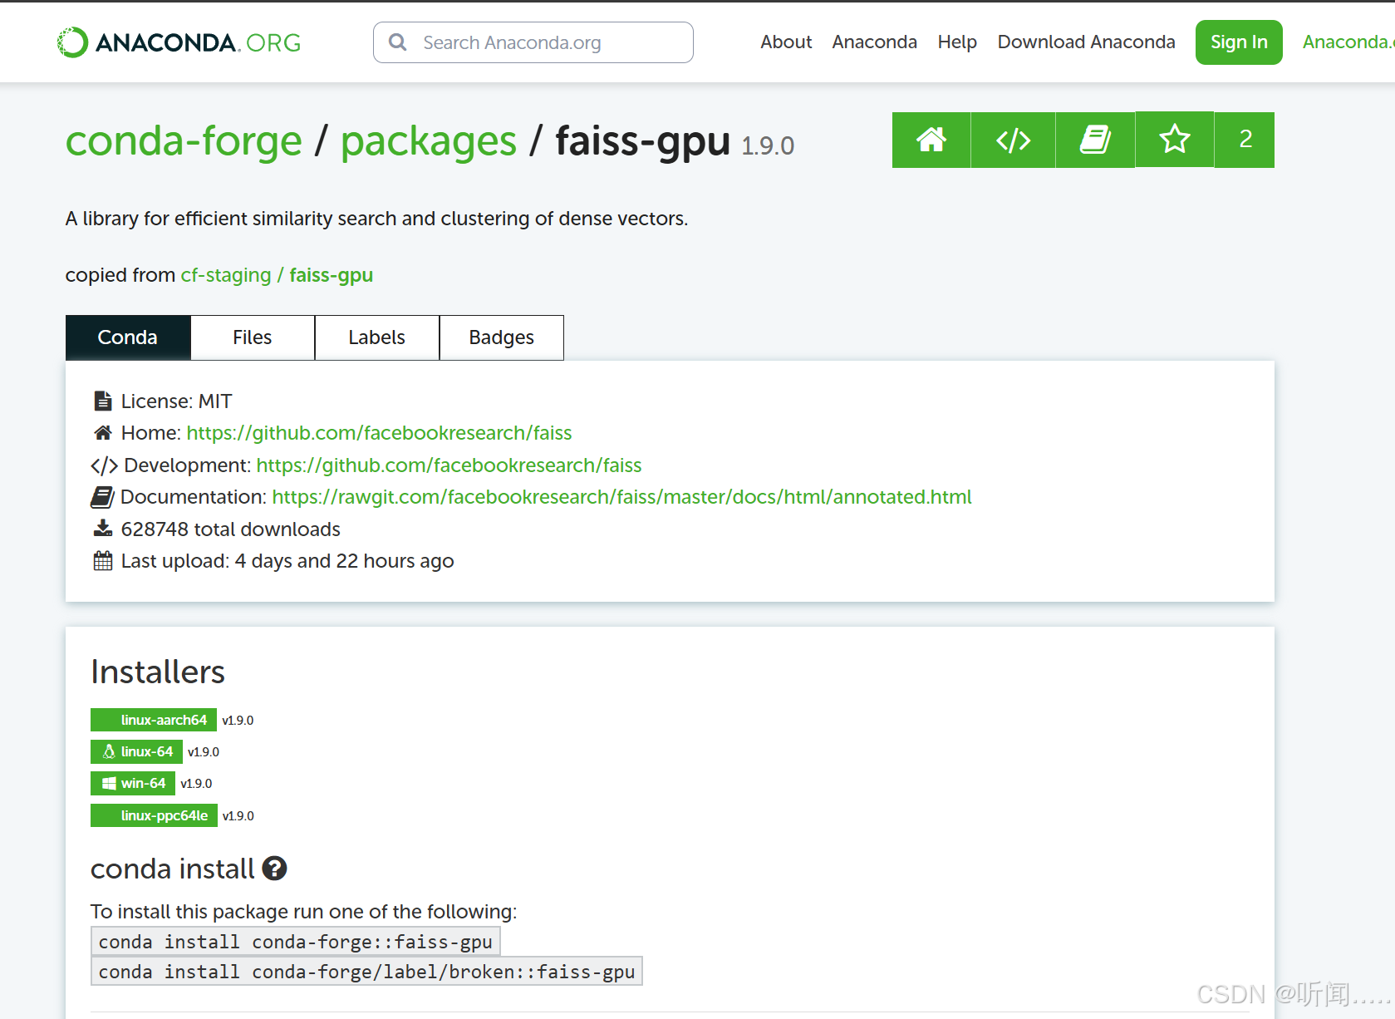Open the cf-staging / faiss-gpu source link

(277, 275)
